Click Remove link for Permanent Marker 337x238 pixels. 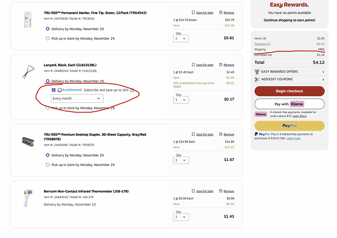(229, 13)
